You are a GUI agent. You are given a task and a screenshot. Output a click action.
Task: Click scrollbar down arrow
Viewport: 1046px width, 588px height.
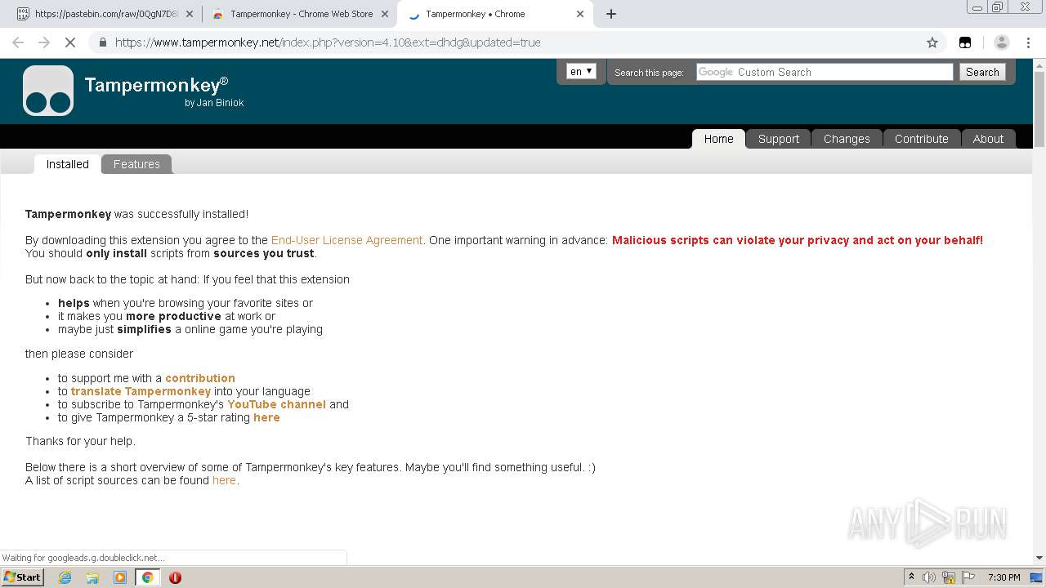click(1039, 558)
